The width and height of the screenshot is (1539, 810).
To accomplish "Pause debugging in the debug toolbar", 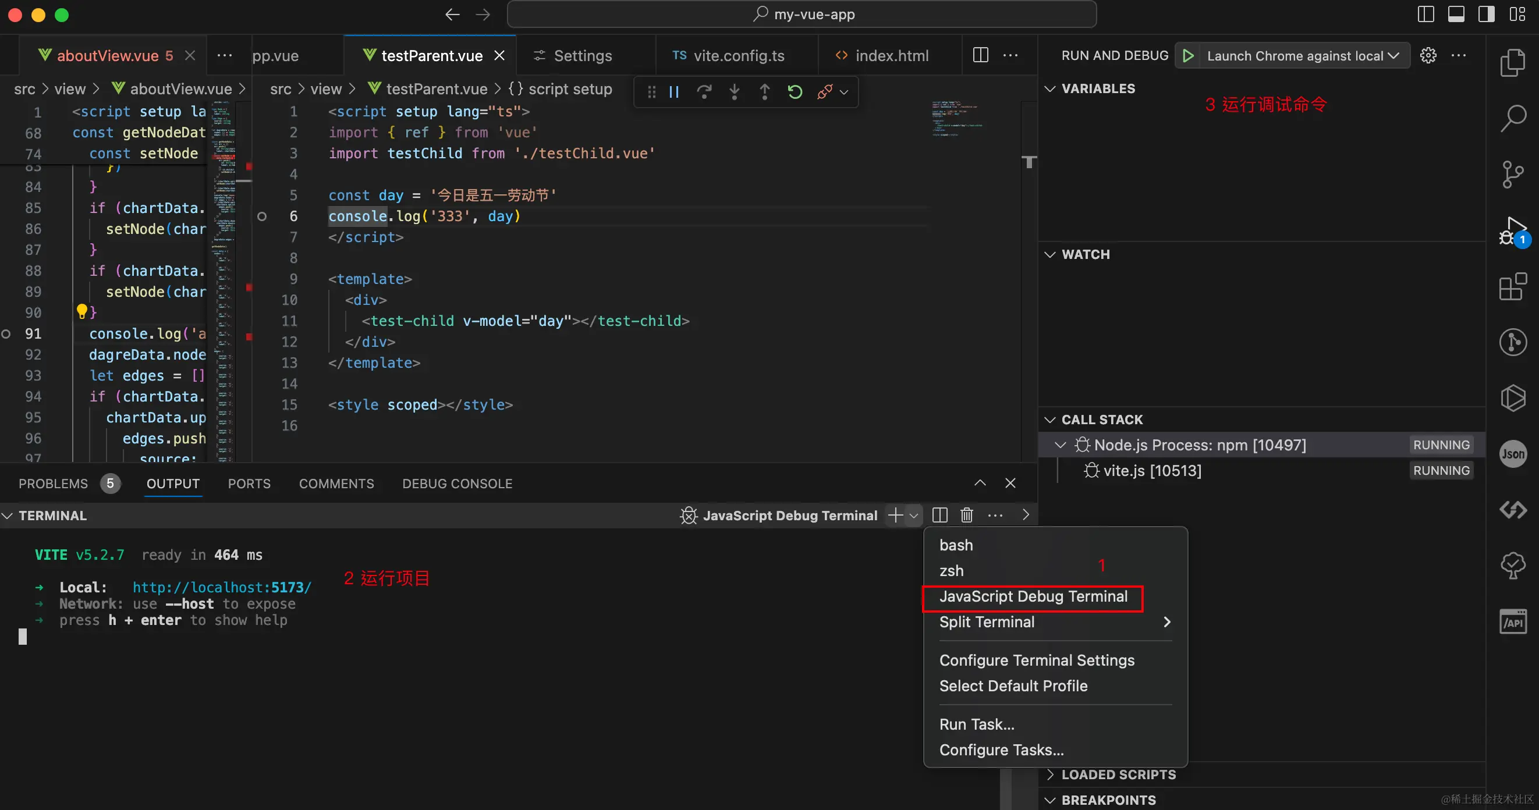I will 674,91.
